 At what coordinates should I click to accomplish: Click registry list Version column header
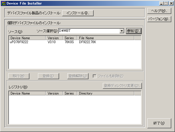[x=54, y=93]
